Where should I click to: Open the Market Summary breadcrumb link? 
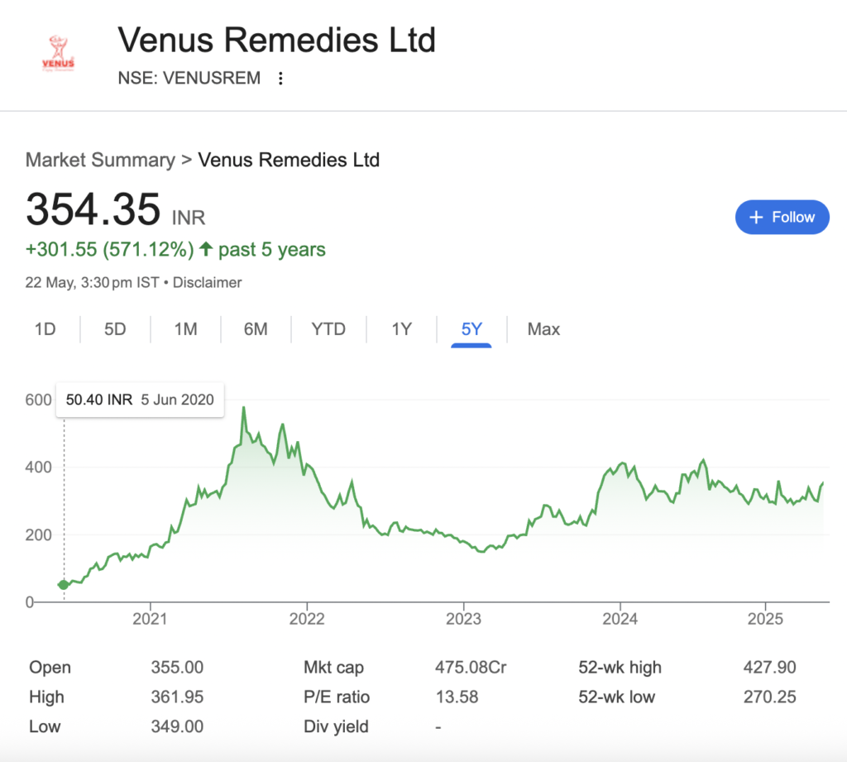pos(100,160)
